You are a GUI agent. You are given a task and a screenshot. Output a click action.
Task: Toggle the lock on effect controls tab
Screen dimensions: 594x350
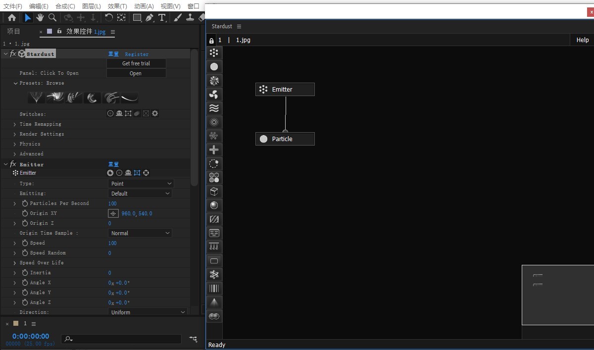[x=59, y=31]
